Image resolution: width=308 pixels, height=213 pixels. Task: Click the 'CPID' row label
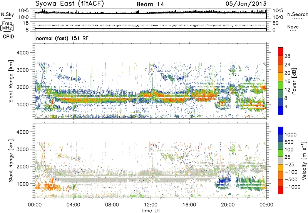coord(8,37)
